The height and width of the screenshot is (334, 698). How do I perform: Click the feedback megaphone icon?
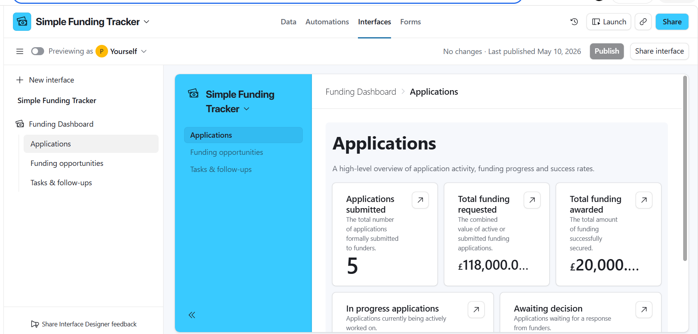pos(35,324)
